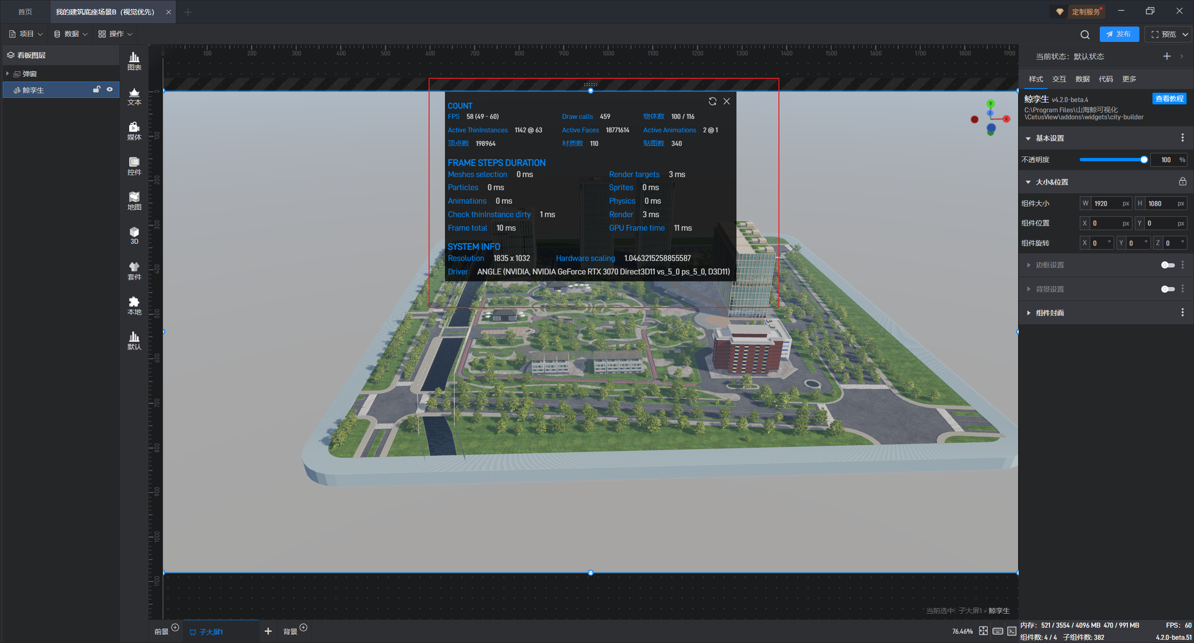Click the search magnifier icon
The width and height of the screenshot is (1194, 643).
(x=1085, y=34)
